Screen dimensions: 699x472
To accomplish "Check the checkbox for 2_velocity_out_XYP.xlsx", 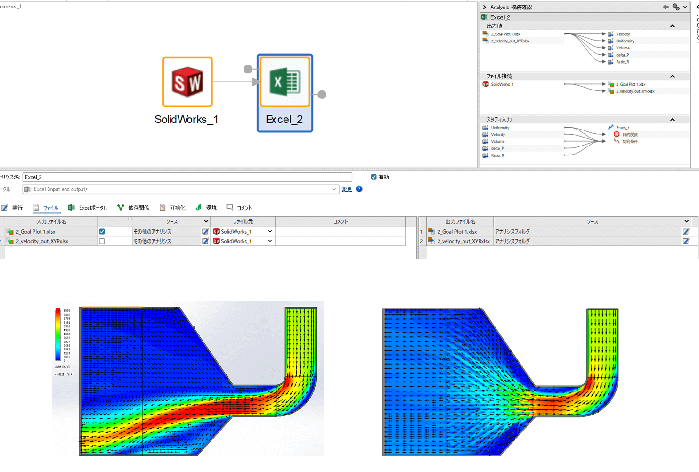I will [x=102, y=241].
